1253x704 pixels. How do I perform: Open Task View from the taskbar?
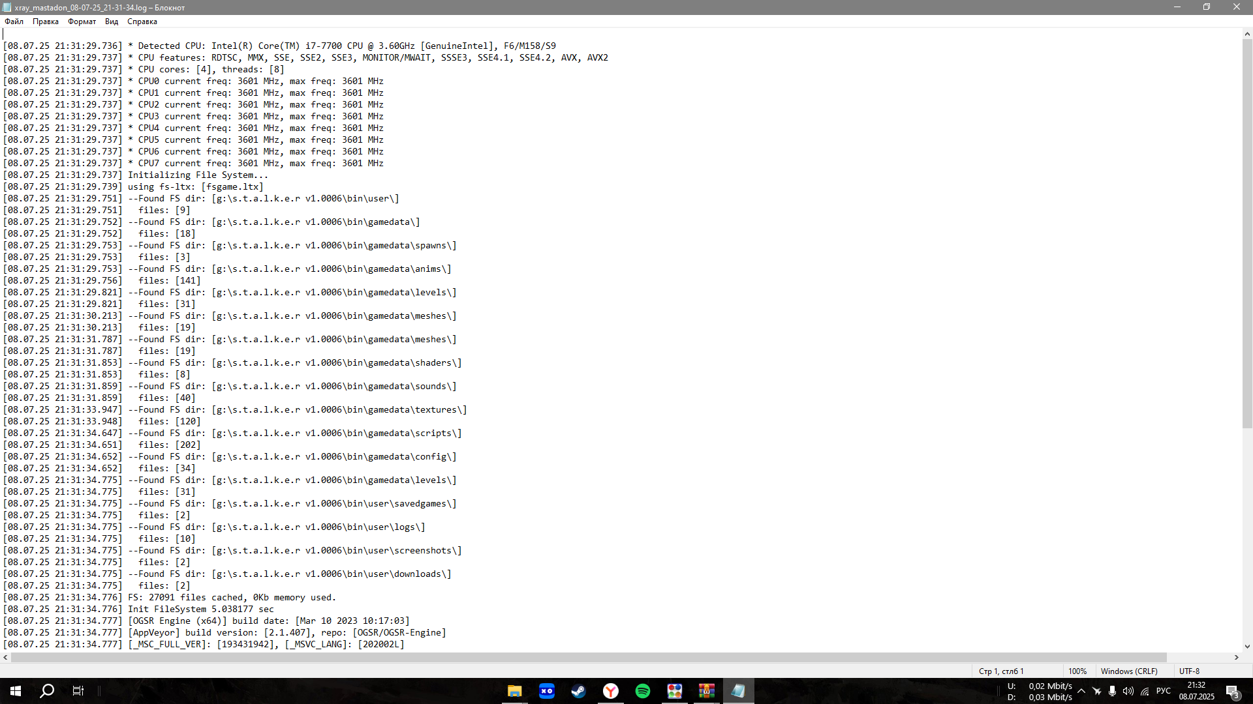[x=78, y=691]
